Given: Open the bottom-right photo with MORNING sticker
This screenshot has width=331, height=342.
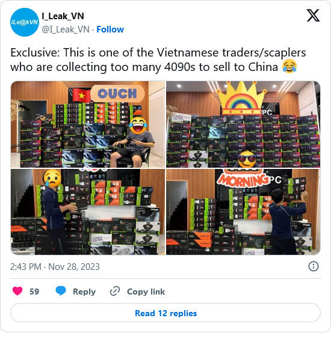Looking at the screenshot, I should point(243,212).
